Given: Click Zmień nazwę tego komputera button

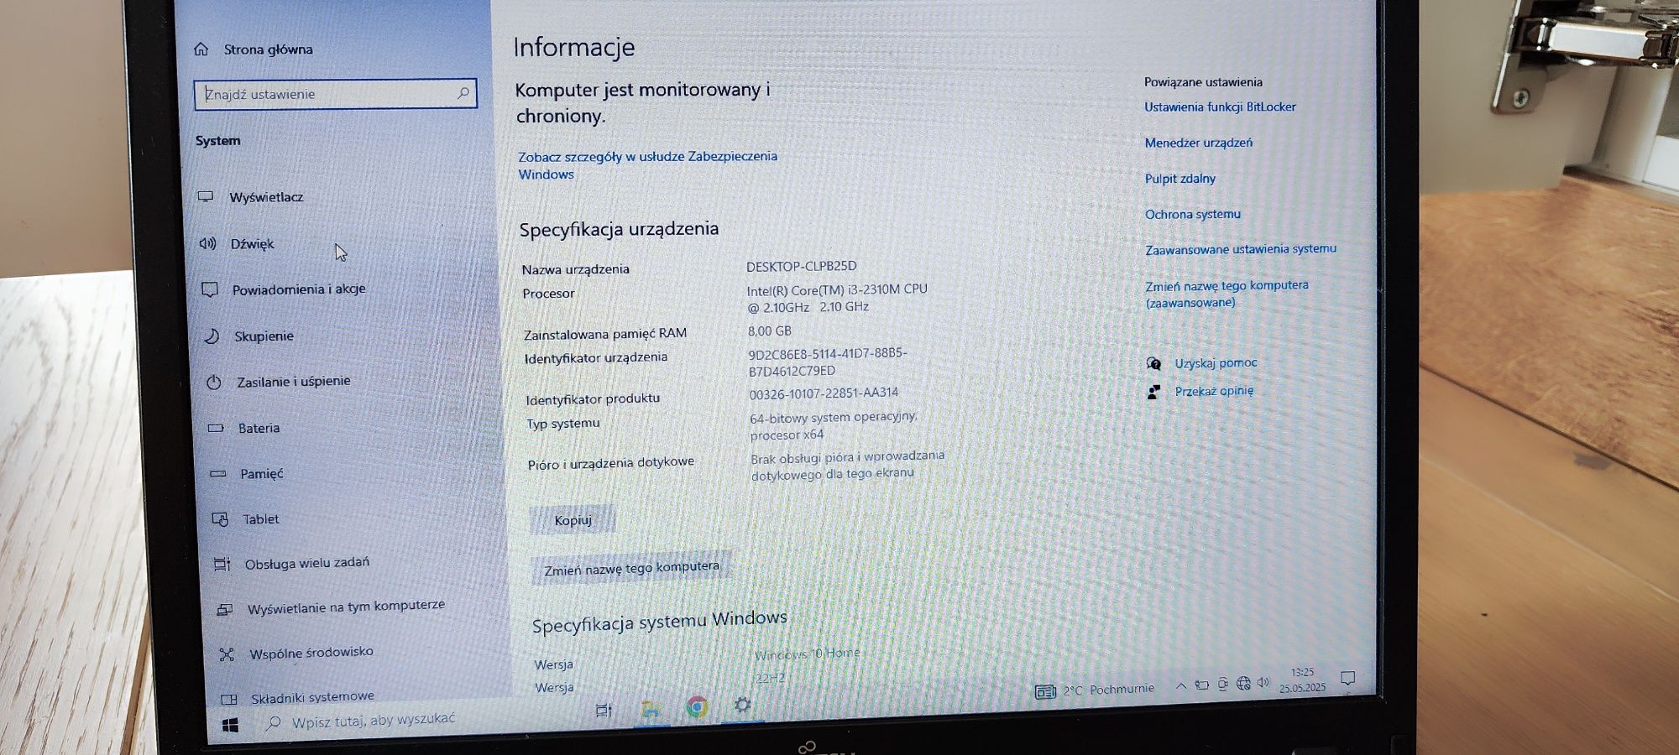Looking at the screenshot, I should [631, 568].
